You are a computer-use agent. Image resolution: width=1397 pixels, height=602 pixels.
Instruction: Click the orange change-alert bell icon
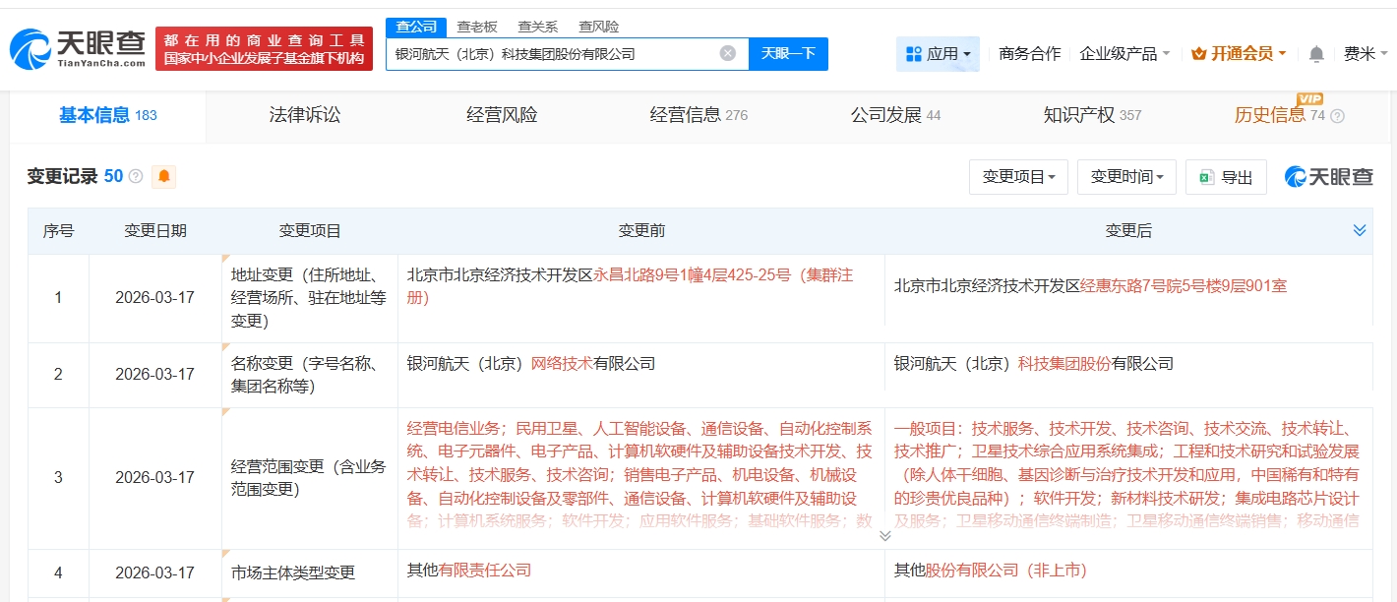(163, 176)
